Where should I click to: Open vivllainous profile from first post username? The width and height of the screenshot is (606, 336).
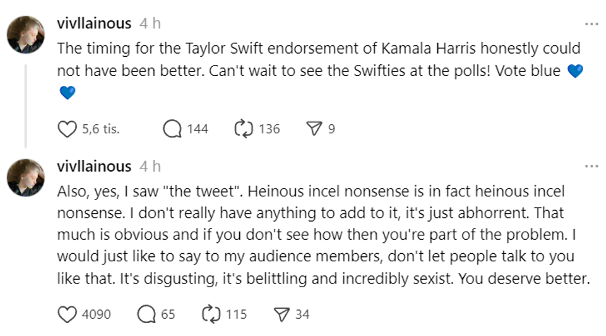[94, 24]
